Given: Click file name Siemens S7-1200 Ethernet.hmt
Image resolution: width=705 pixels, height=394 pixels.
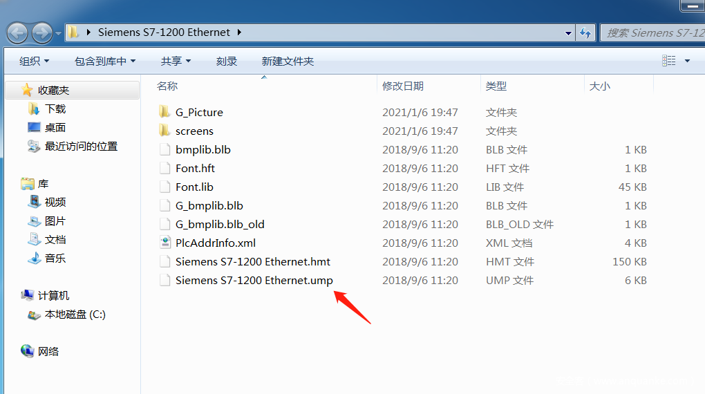Looking at the screenshot, I should [253, 261].
